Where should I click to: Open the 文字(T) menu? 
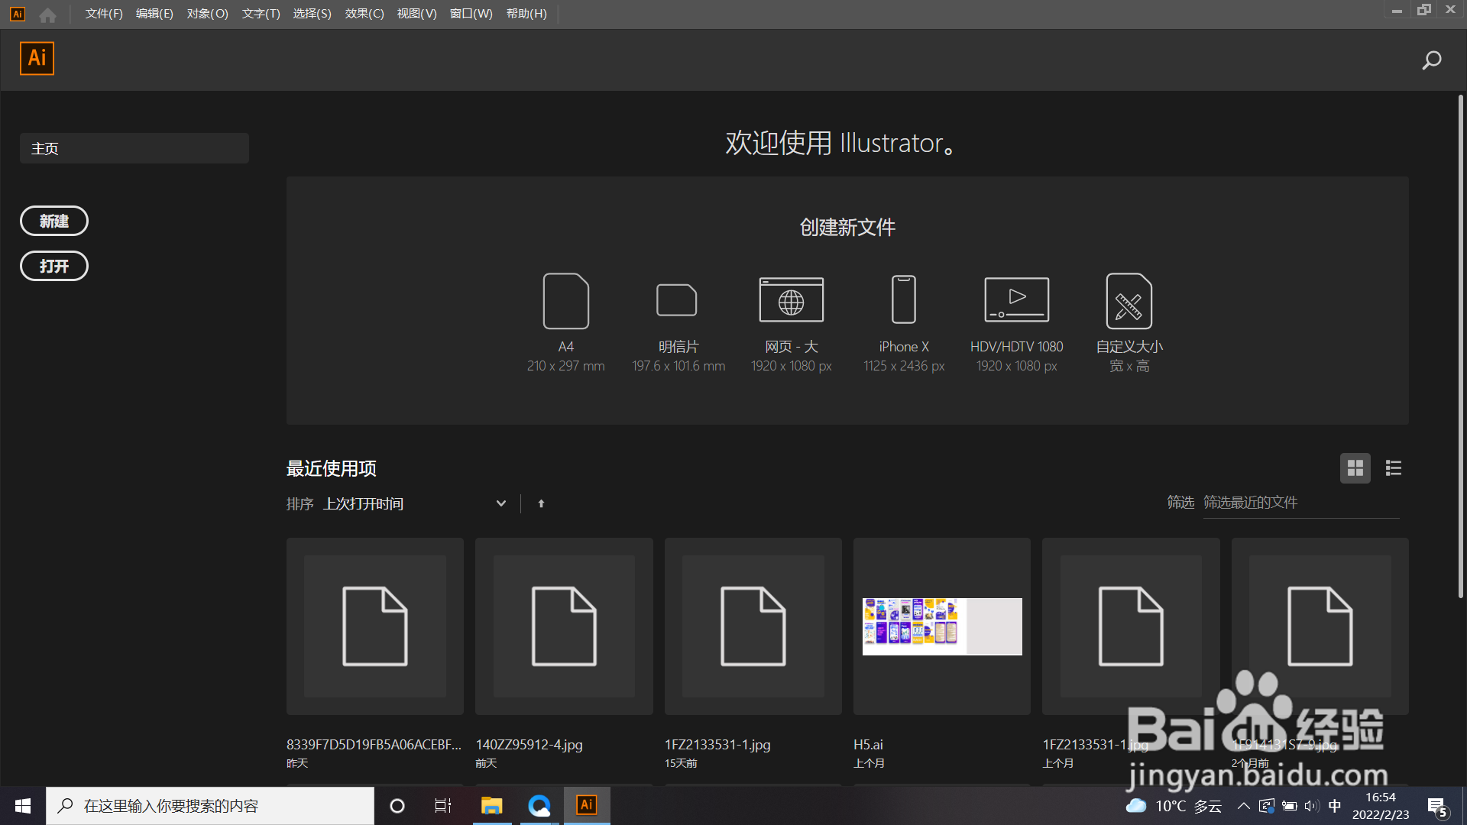coord(261,14)
